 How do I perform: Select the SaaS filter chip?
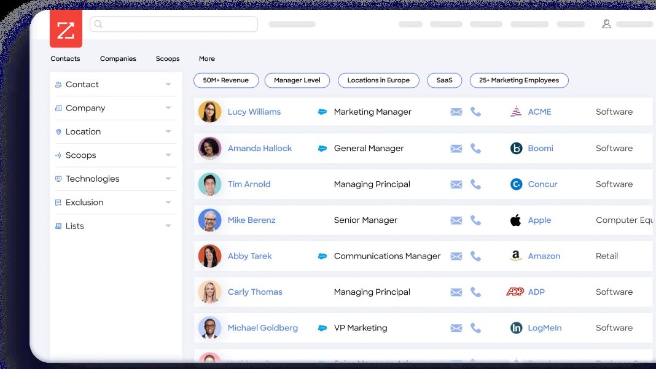444,80
